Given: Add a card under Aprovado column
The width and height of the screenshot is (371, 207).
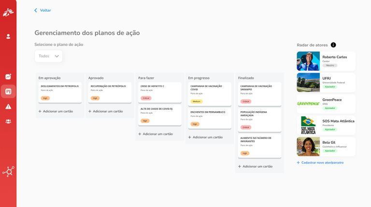Looking at the screenshot, I should 105,111.
